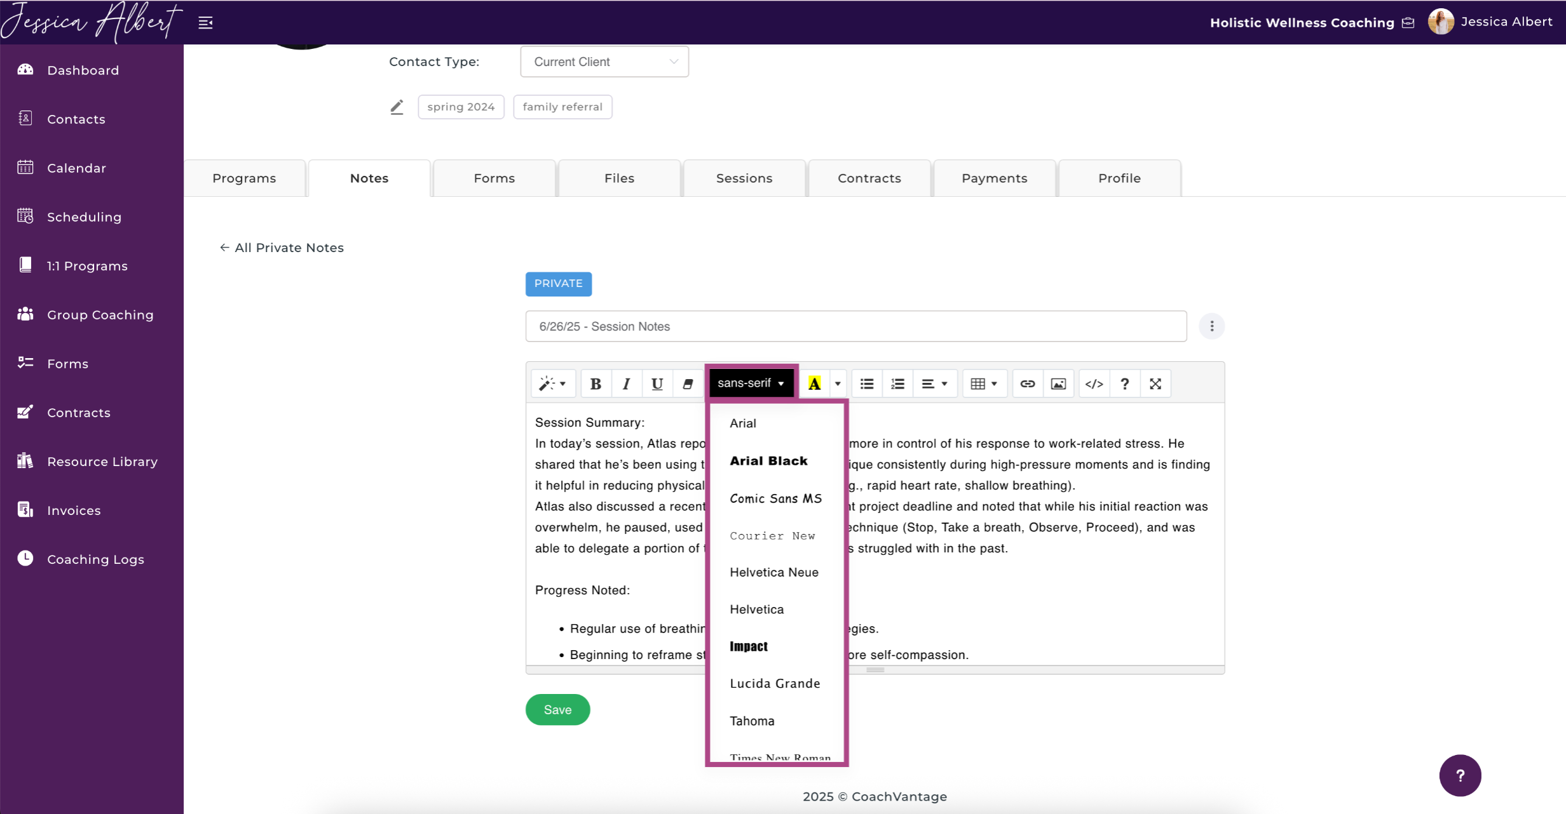Open the table insert dropdown
The image size is (1566, 814).
click(984, 384)
